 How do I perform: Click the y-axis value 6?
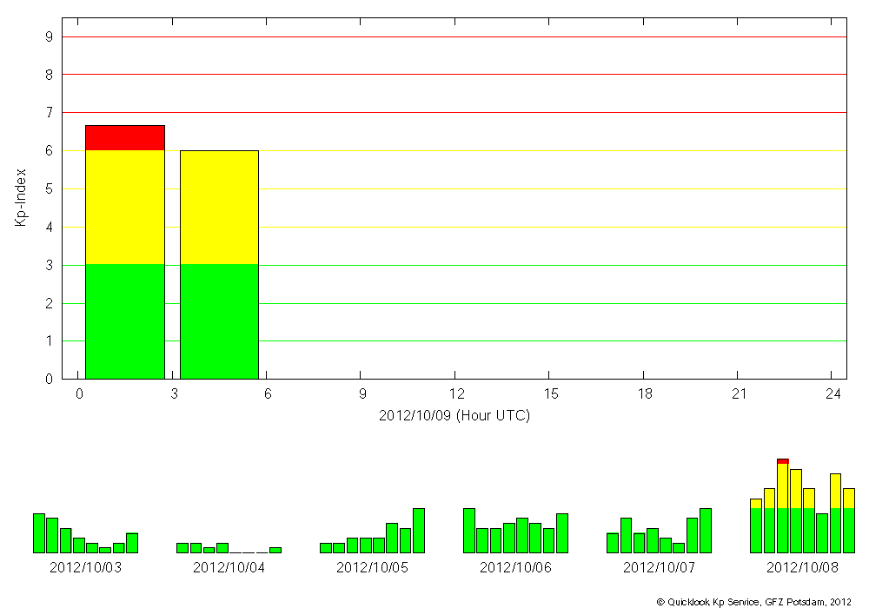click(x=50, y=150)
